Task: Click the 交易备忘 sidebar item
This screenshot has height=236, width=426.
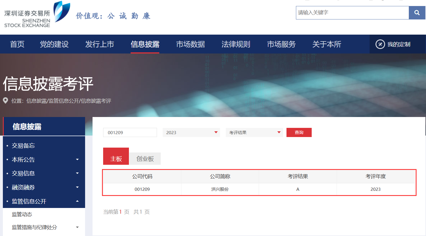Action: pyautogui.click(x=23, y=146)
